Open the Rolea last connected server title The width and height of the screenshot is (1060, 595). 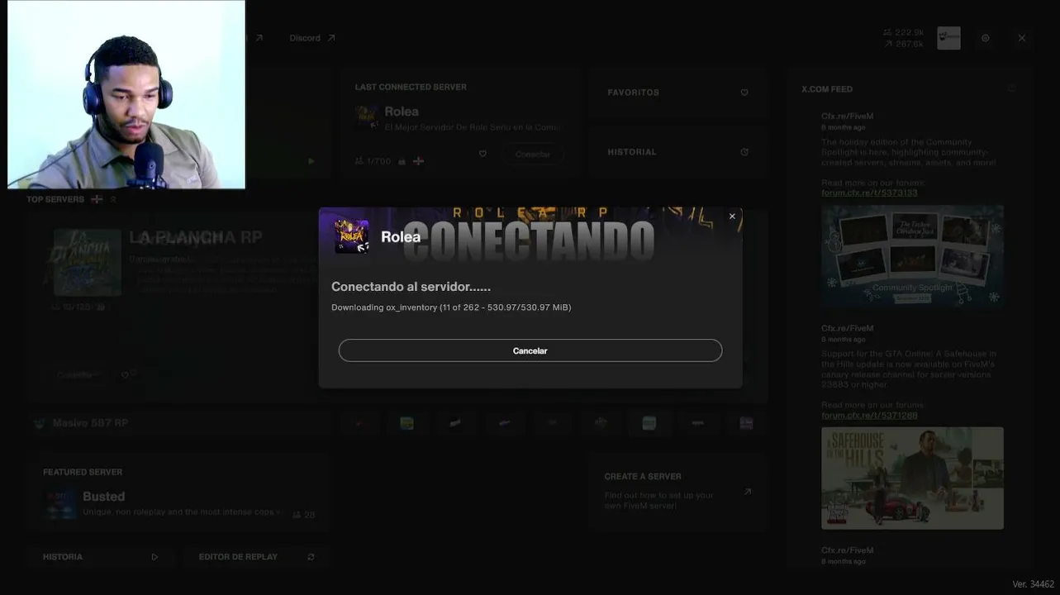pyautogui.click(x=402, y=112)
